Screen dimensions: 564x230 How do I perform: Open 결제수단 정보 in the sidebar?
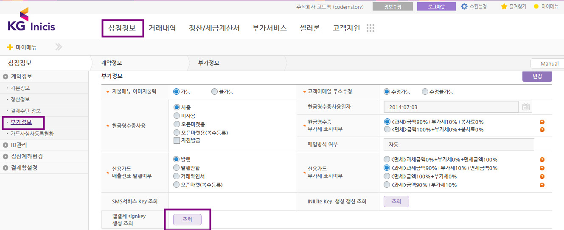coord(25,111)
